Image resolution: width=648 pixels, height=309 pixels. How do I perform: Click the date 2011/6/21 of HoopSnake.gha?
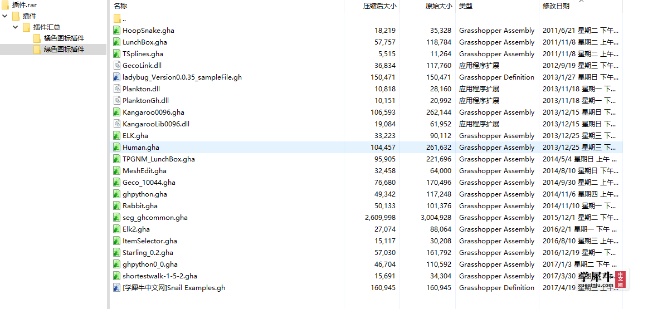pyautogui.click(x=581, y=30)
